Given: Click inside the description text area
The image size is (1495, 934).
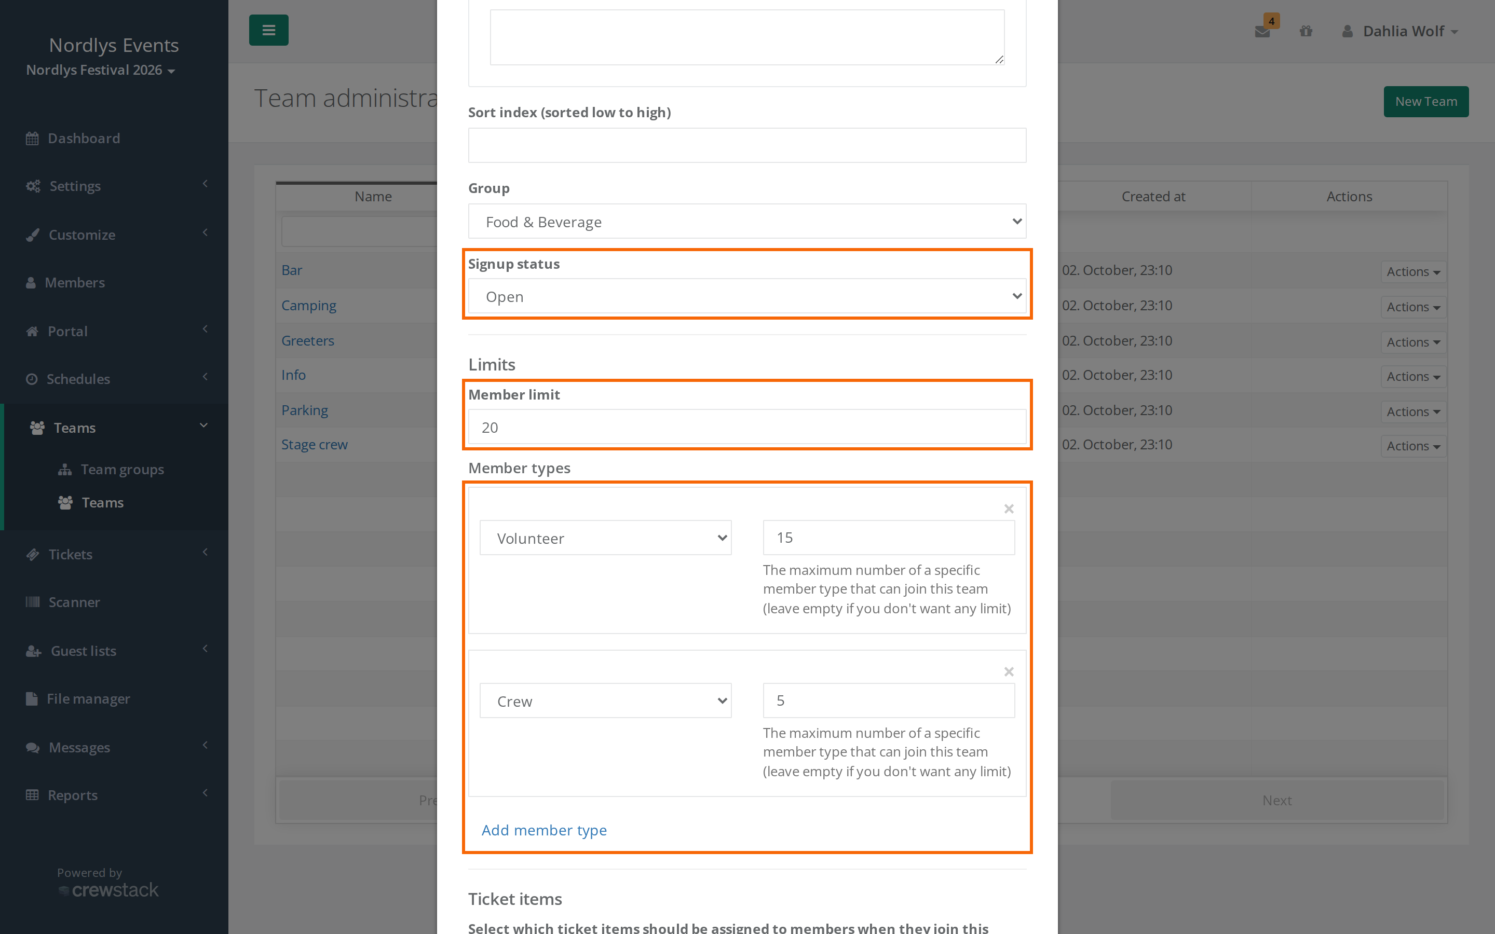Looking at the screenshot, I should pos(747,37).
